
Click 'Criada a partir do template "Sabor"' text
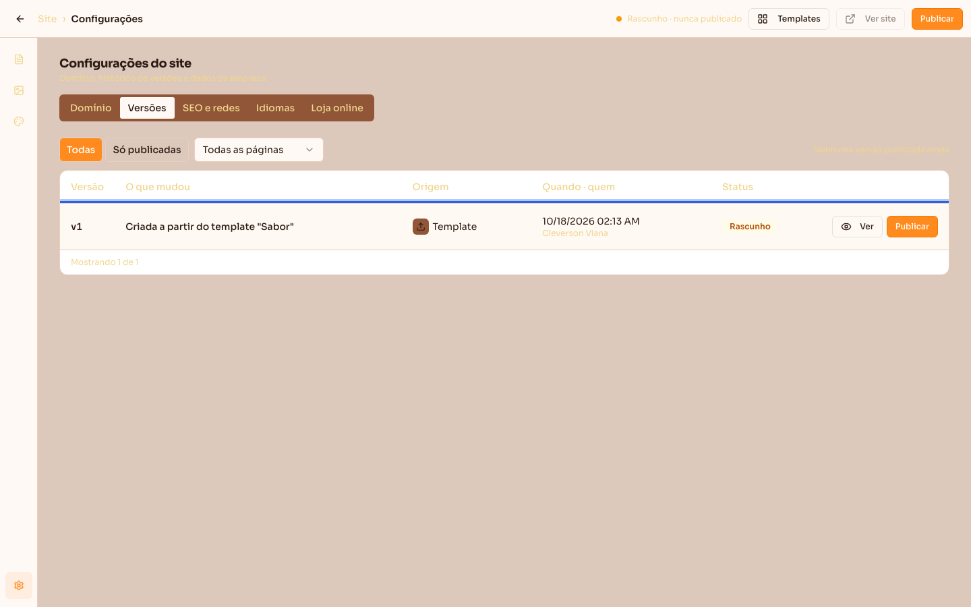tap(210, 227)
